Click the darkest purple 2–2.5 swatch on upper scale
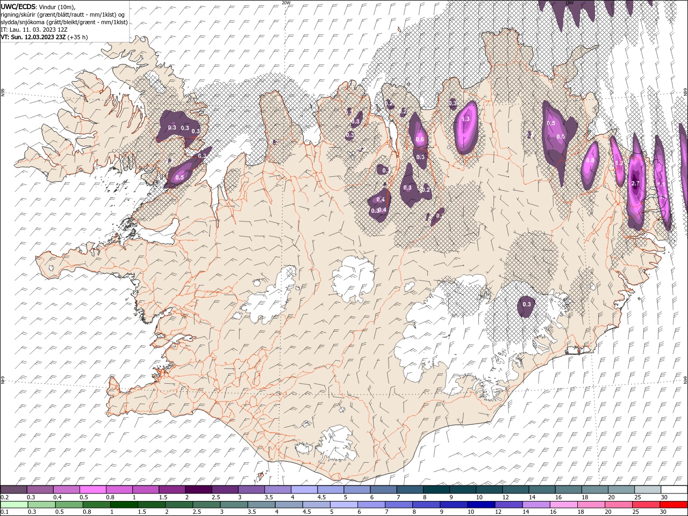 (198, 490)
